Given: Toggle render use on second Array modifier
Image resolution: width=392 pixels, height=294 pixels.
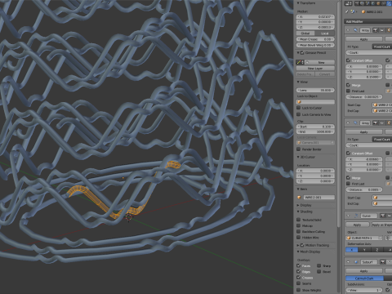Looking at the screenshot, I should tap(375, 123).
